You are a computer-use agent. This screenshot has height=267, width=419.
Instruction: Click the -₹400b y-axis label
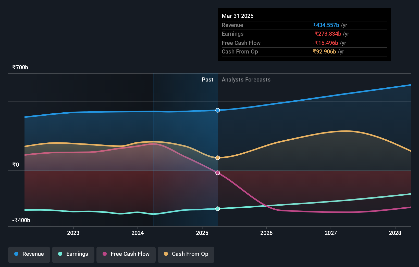(21, 220)
